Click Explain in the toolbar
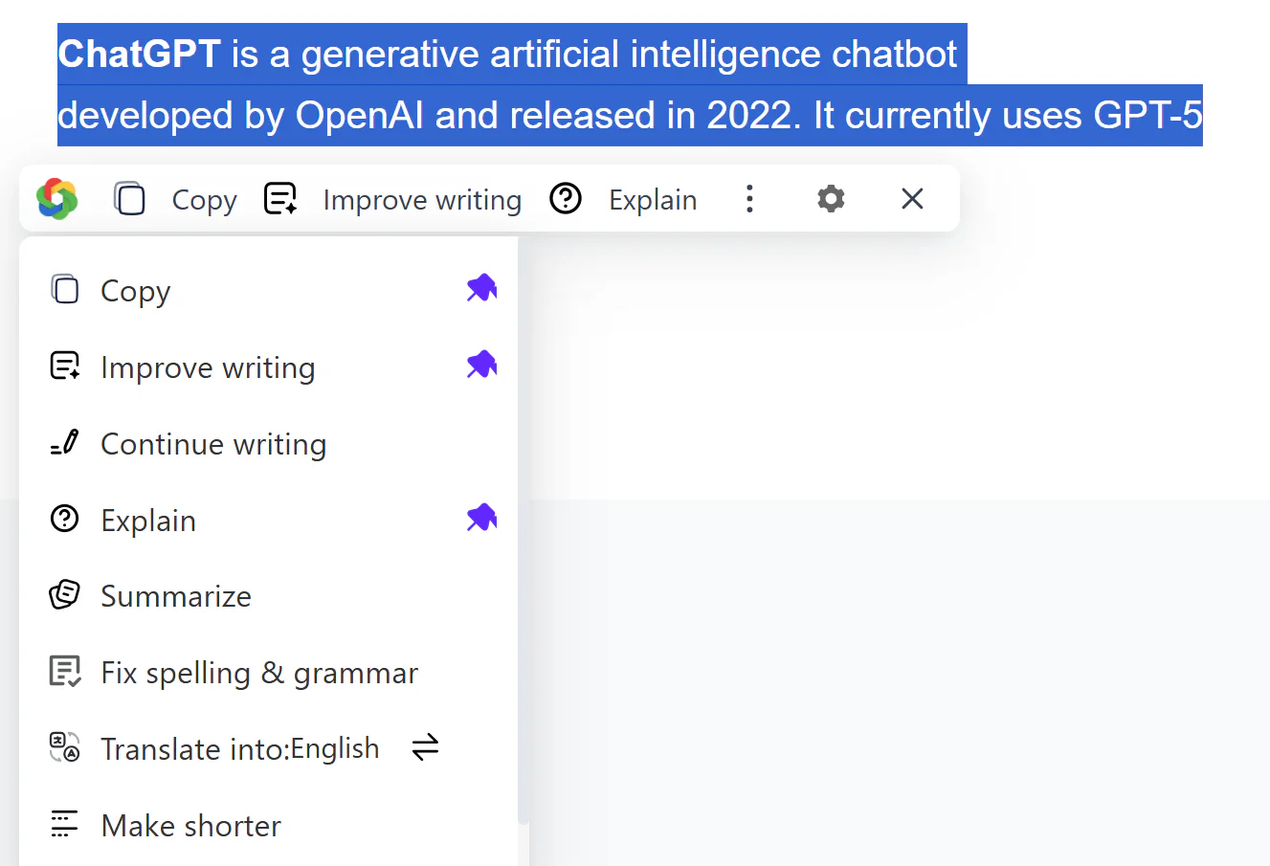The height and width of the screenshot is (866, 1270). (653, 199)
